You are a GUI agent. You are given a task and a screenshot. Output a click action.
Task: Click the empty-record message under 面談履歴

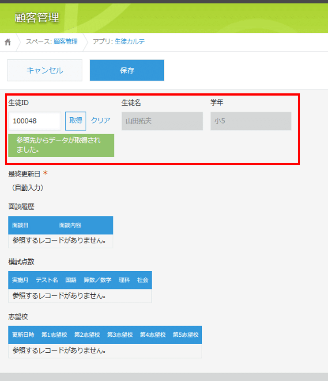click(60, 241)
